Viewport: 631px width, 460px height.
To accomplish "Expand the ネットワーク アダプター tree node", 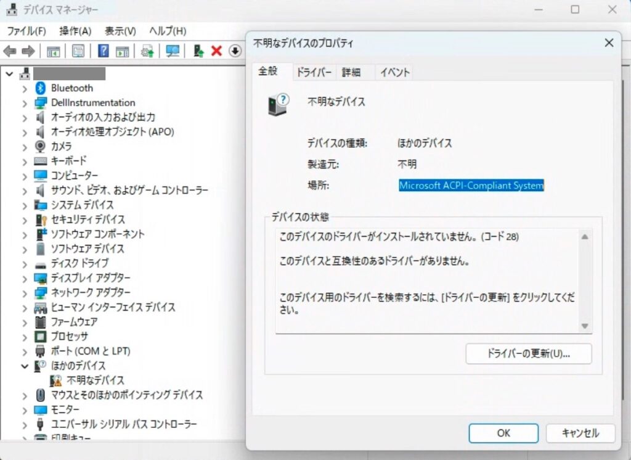I will [x=25, y=293].
